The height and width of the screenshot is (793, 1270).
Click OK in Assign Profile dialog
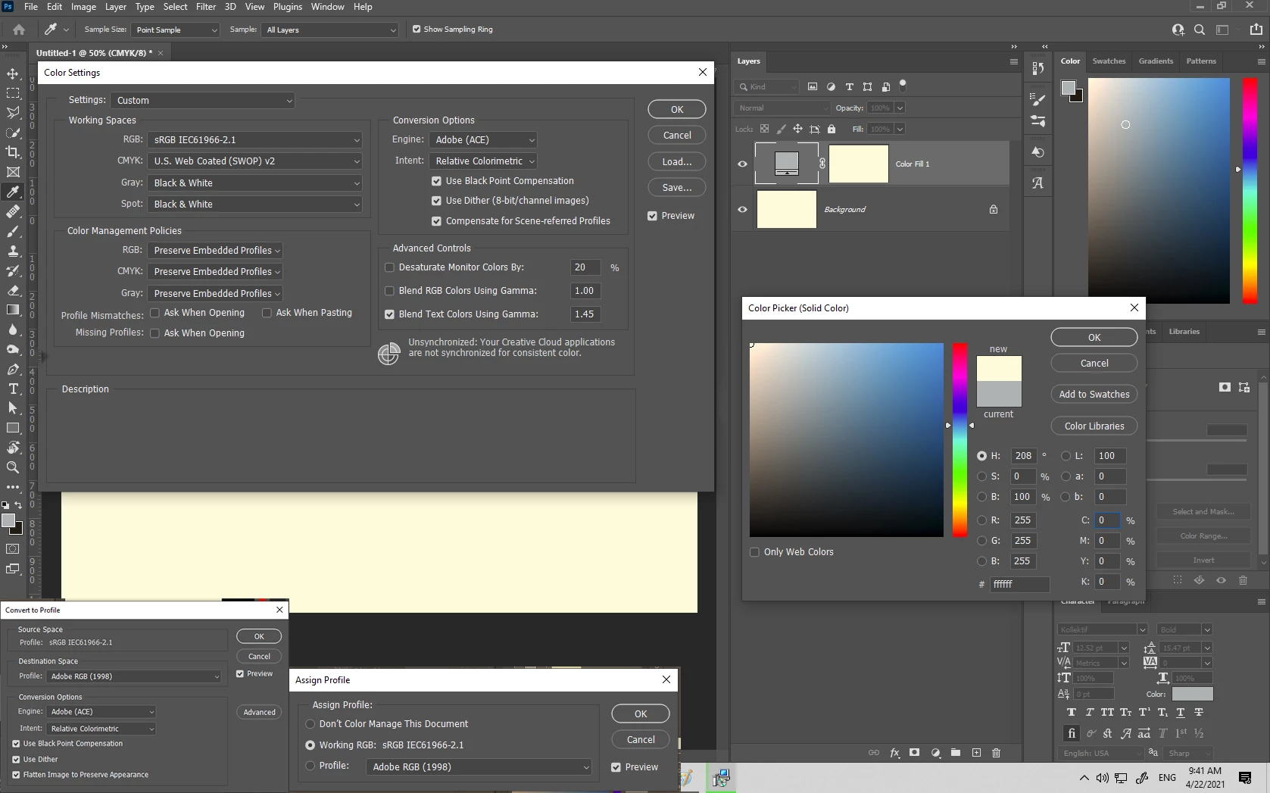point(641,713)
